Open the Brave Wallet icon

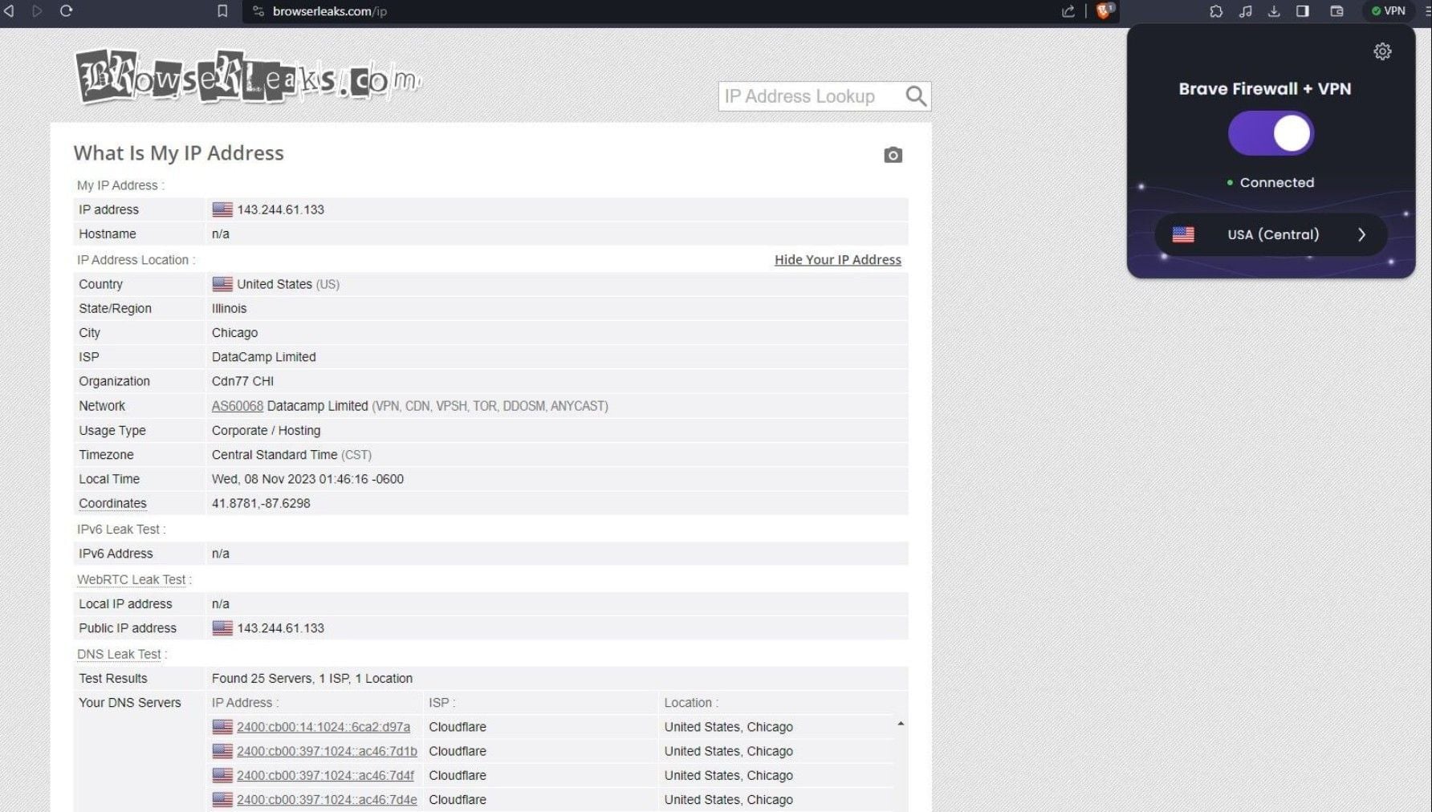point(1335,11)
